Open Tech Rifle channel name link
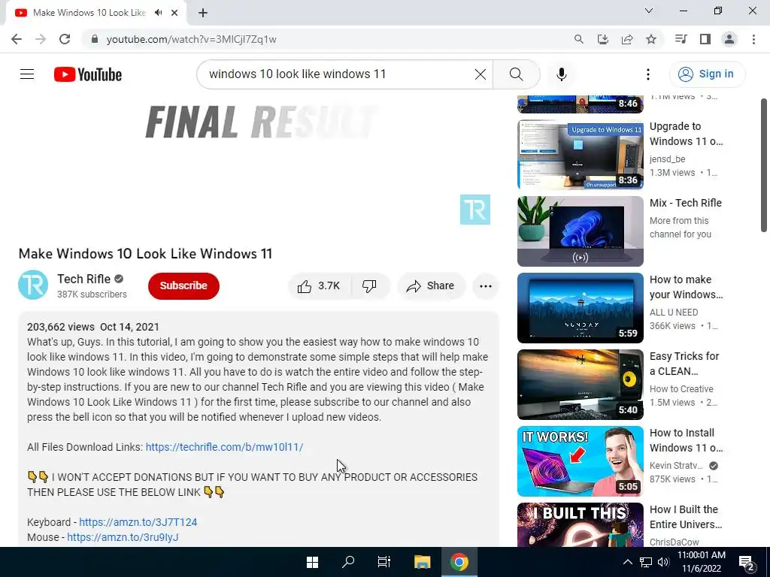The height and width of the screenshot is (577, 770). [84, 279]
